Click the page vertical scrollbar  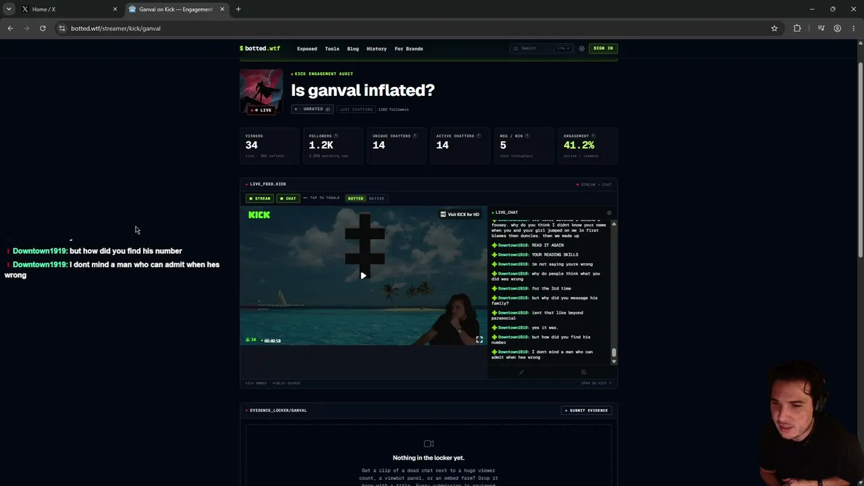(861, 160)
